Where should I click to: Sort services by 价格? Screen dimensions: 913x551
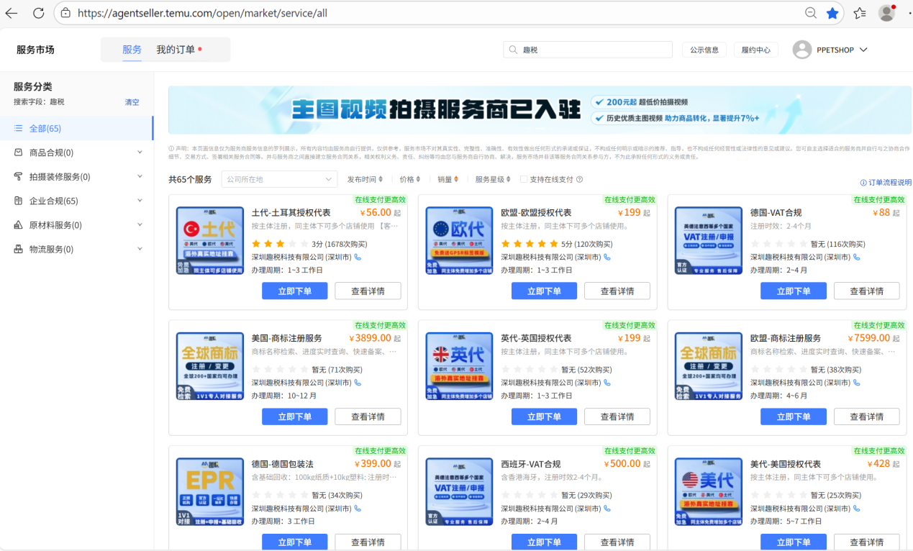[410, 180]
